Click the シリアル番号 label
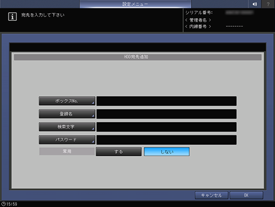The height and width of the screenshot is (207, 275). pyautogui.click(x=199, y=13)
